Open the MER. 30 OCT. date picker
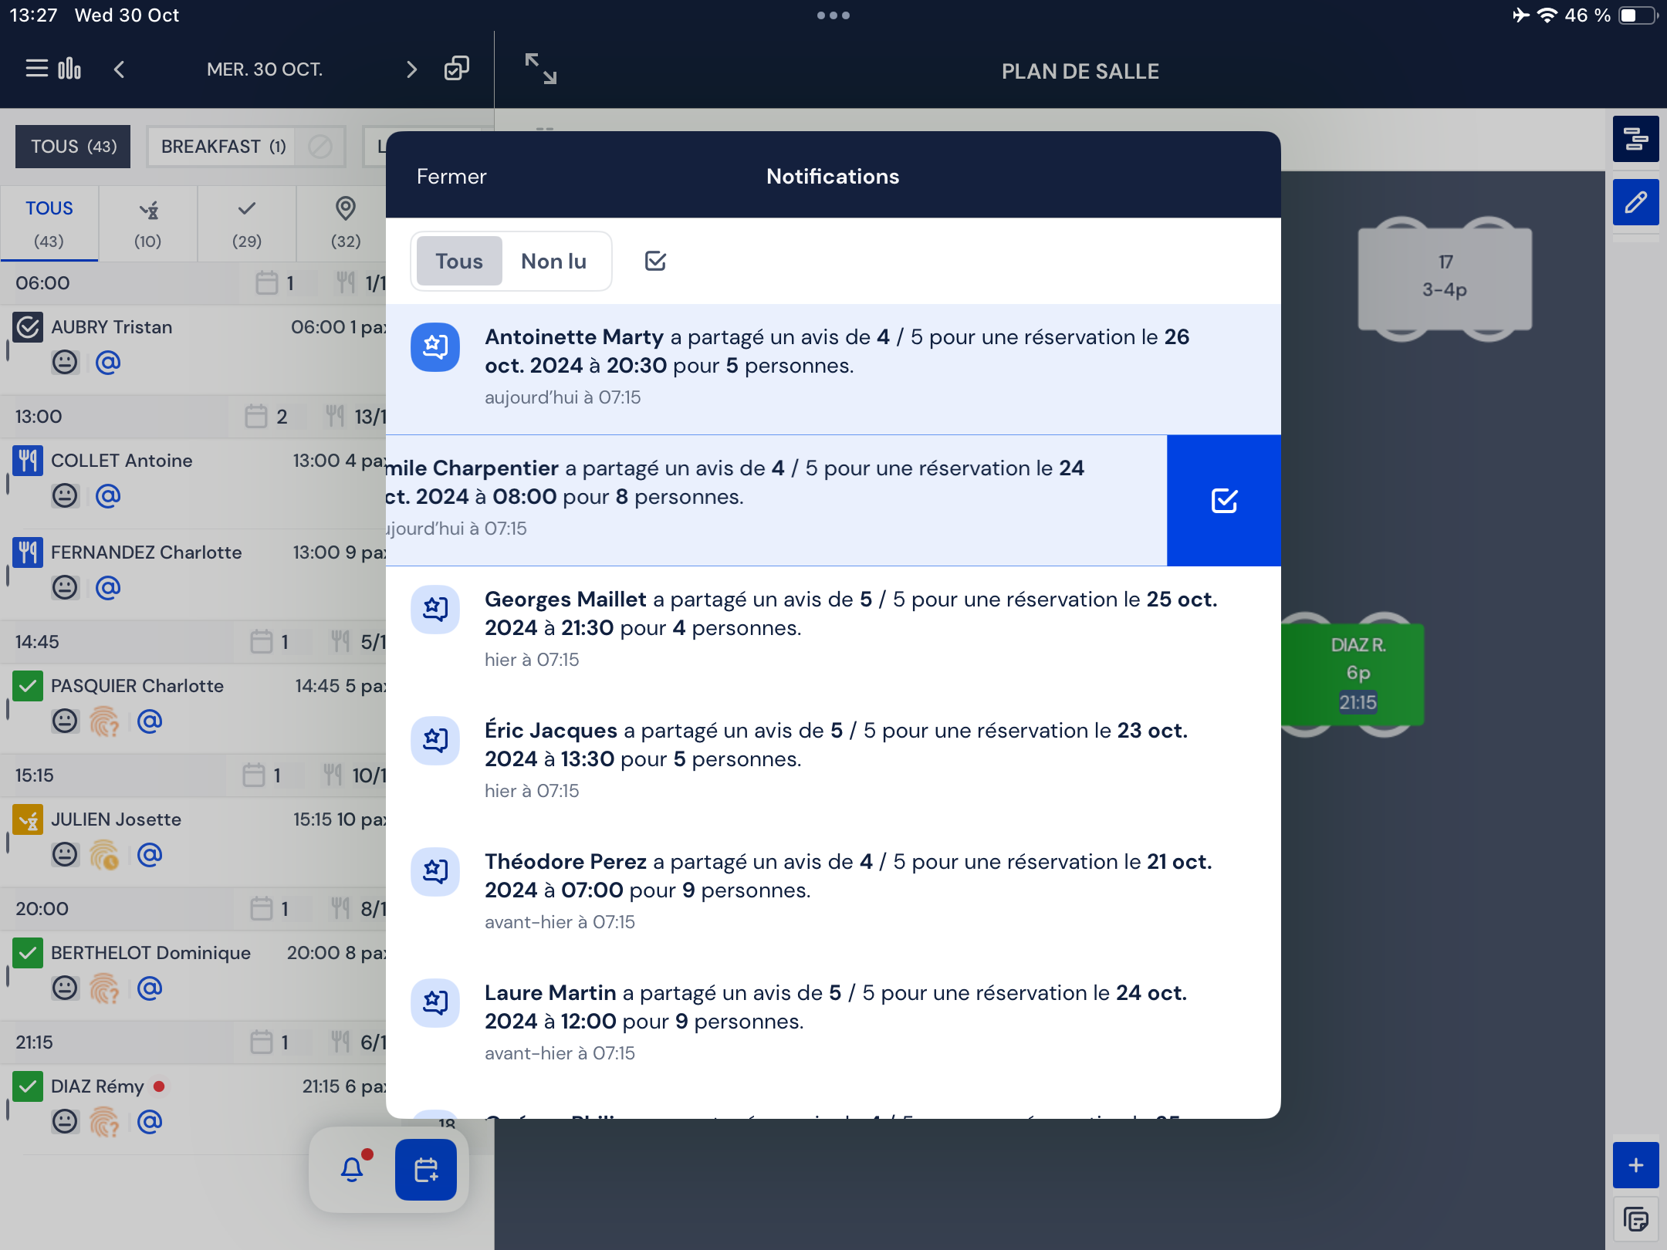 pos(265,69)
